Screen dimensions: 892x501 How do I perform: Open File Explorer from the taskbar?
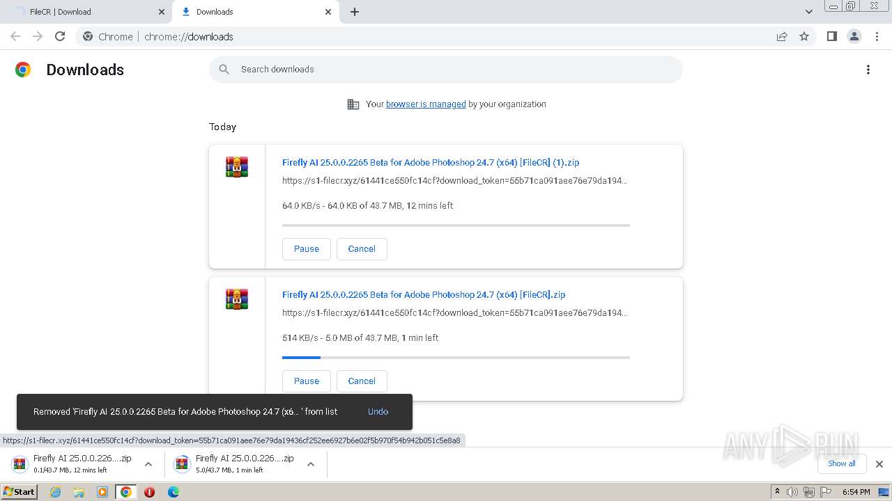click(79, 492)
